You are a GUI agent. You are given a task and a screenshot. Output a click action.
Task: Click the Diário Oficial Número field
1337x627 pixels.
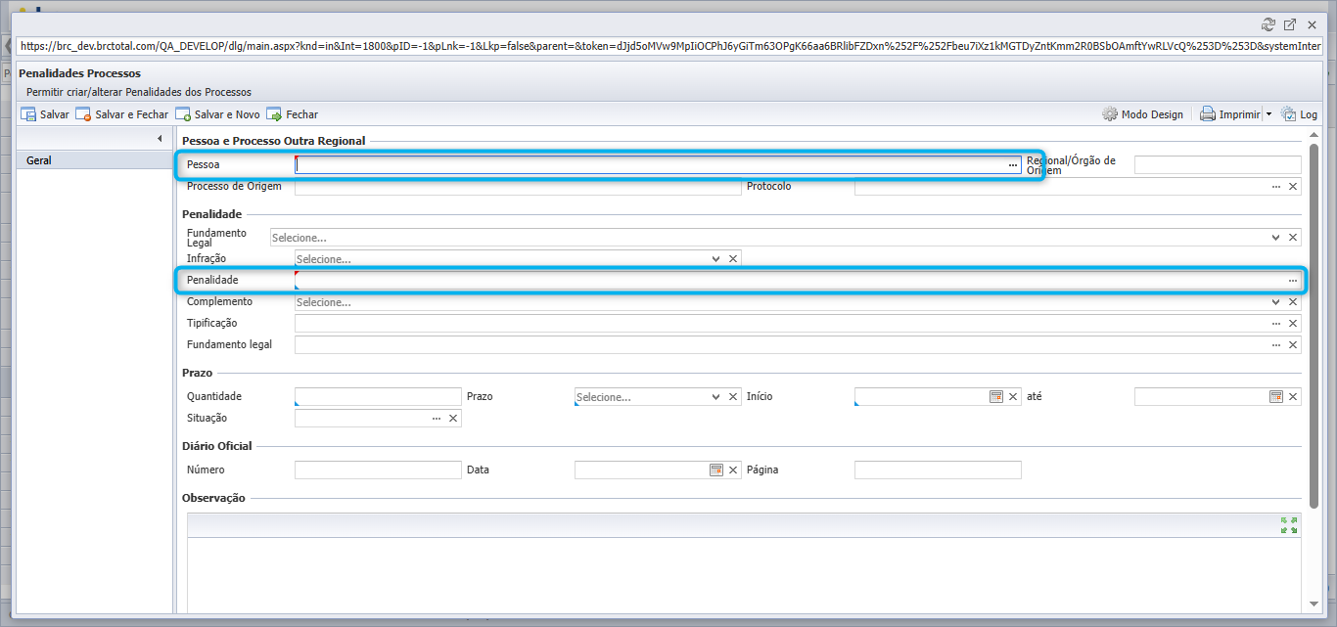(x=378, y=470)
